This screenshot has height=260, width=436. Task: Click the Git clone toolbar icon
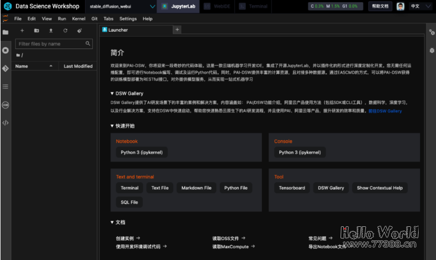coord(80,31)
